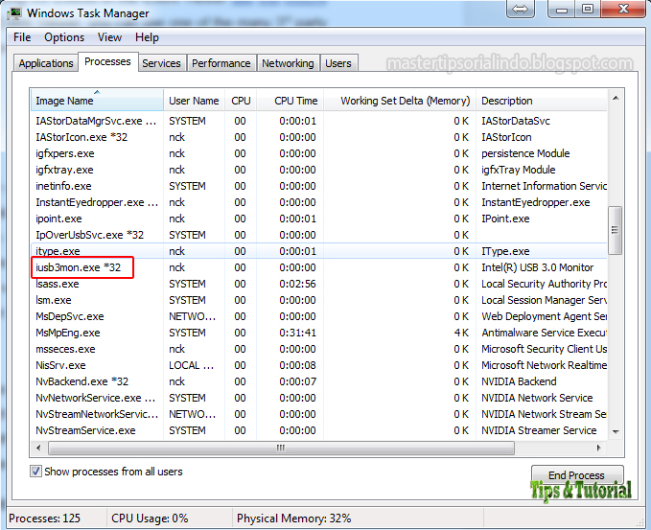The height and width of the screenshot is (530, 651).
Task: Click the Physical Memory: 32% status entry
Action: [294, 518]
